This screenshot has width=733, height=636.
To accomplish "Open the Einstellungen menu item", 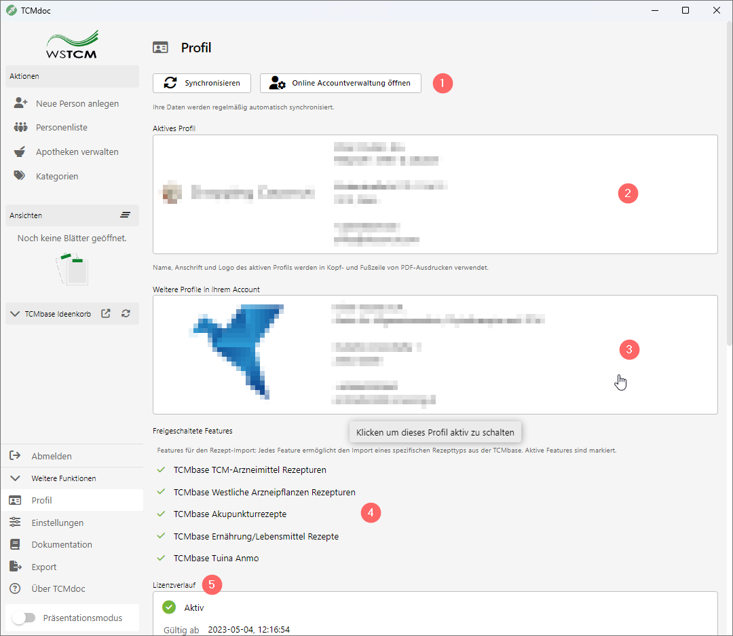I will (57, 523).
